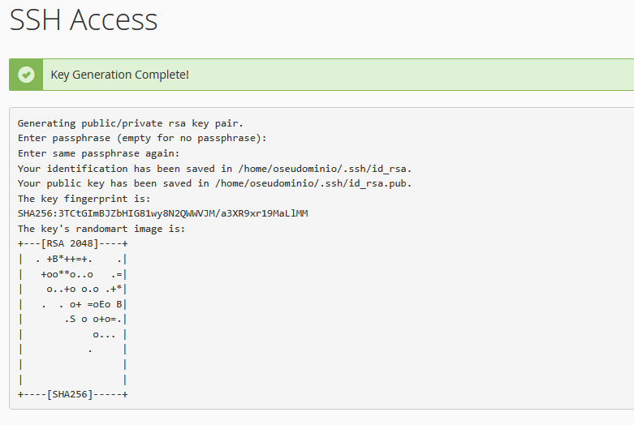Click the SSH Access page heading
This screenshot has width=634, height=425.
click(x=83, y=20)
